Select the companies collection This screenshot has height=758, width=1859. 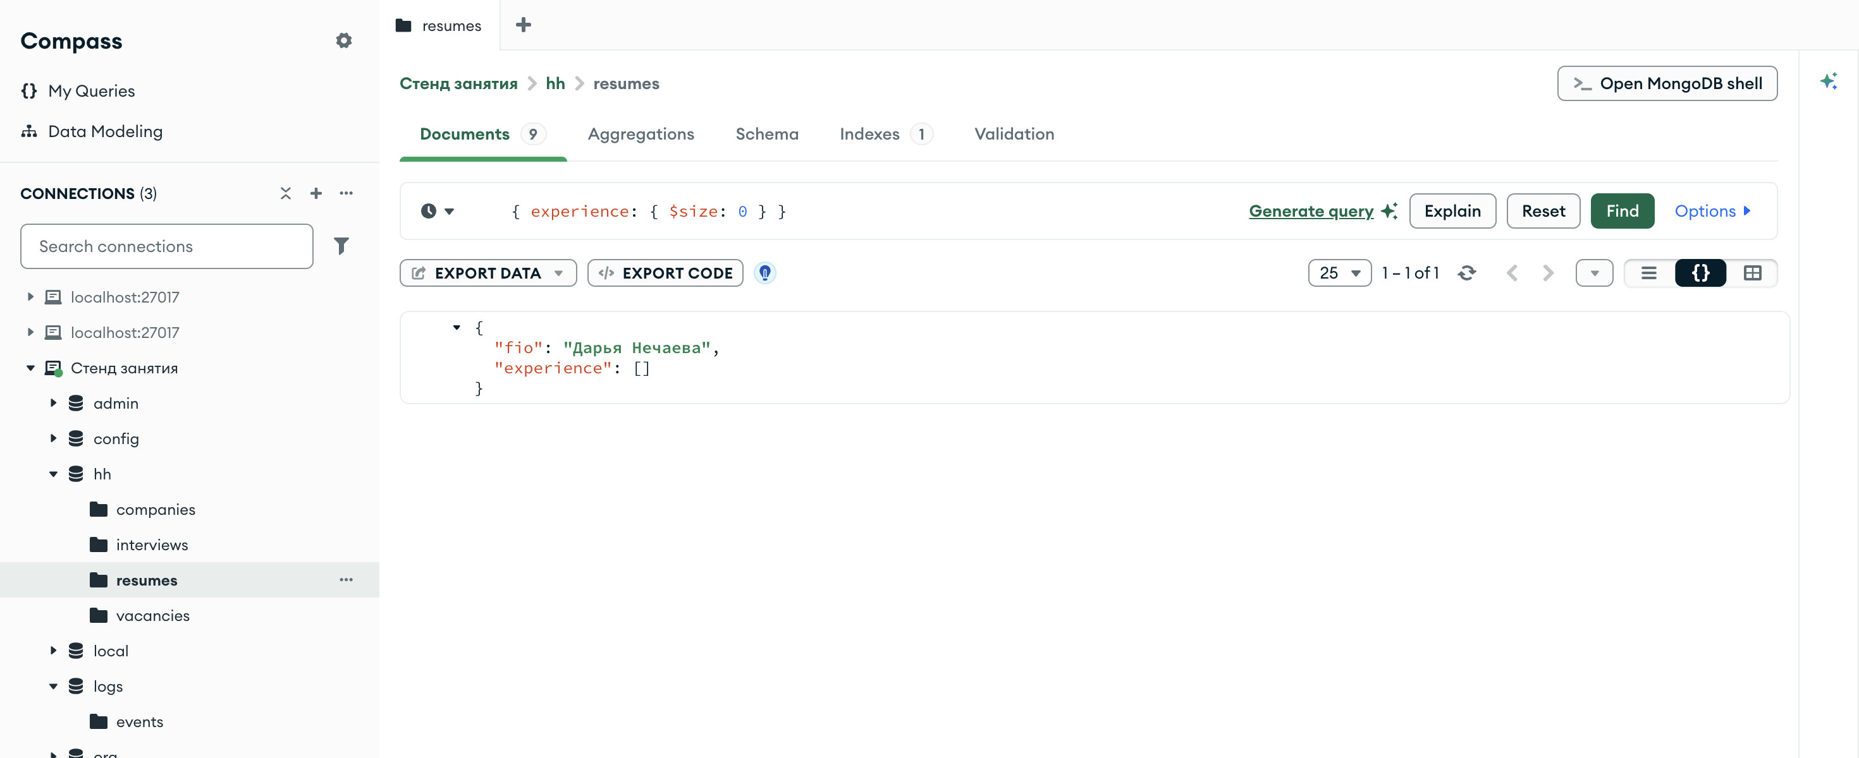(155, 510)
